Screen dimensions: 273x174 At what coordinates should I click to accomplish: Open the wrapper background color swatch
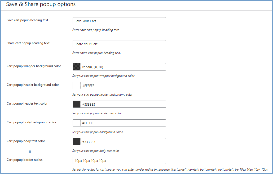tap(77, 67)
